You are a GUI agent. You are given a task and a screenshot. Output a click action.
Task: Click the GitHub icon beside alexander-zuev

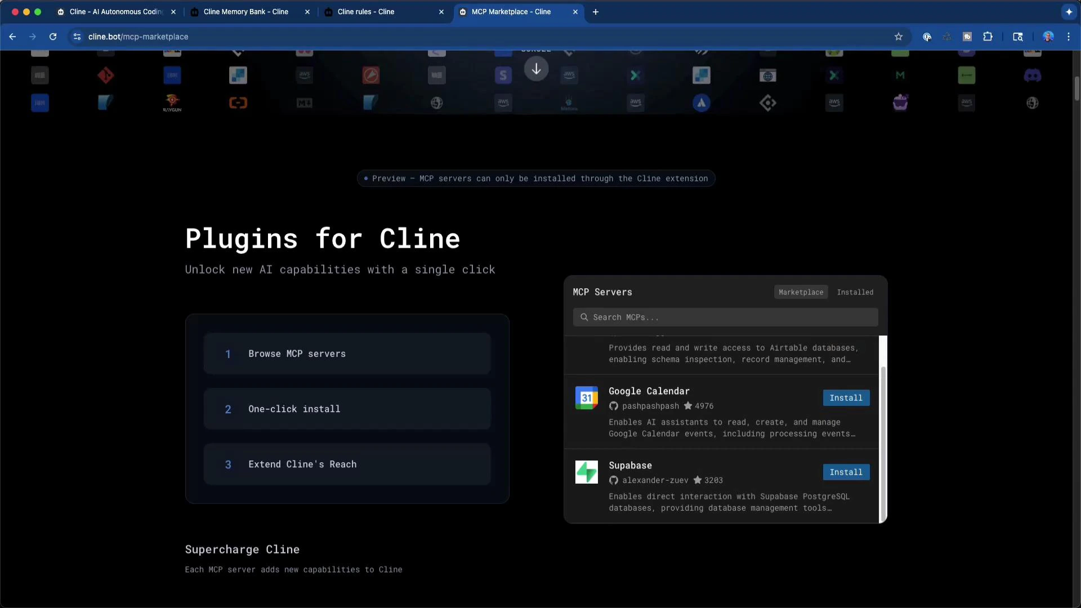[x=613, y=480]
